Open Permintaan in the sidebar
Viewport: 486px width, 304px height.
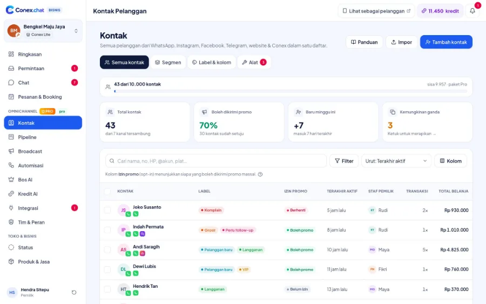43,69
